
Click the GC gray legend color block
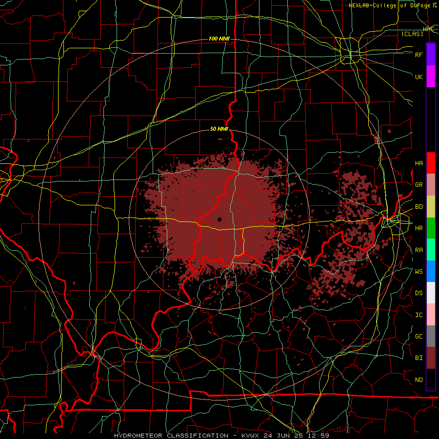431,336
